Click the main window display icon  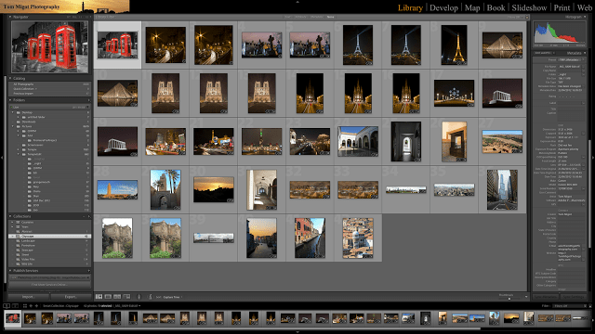(x=7, y=305)
